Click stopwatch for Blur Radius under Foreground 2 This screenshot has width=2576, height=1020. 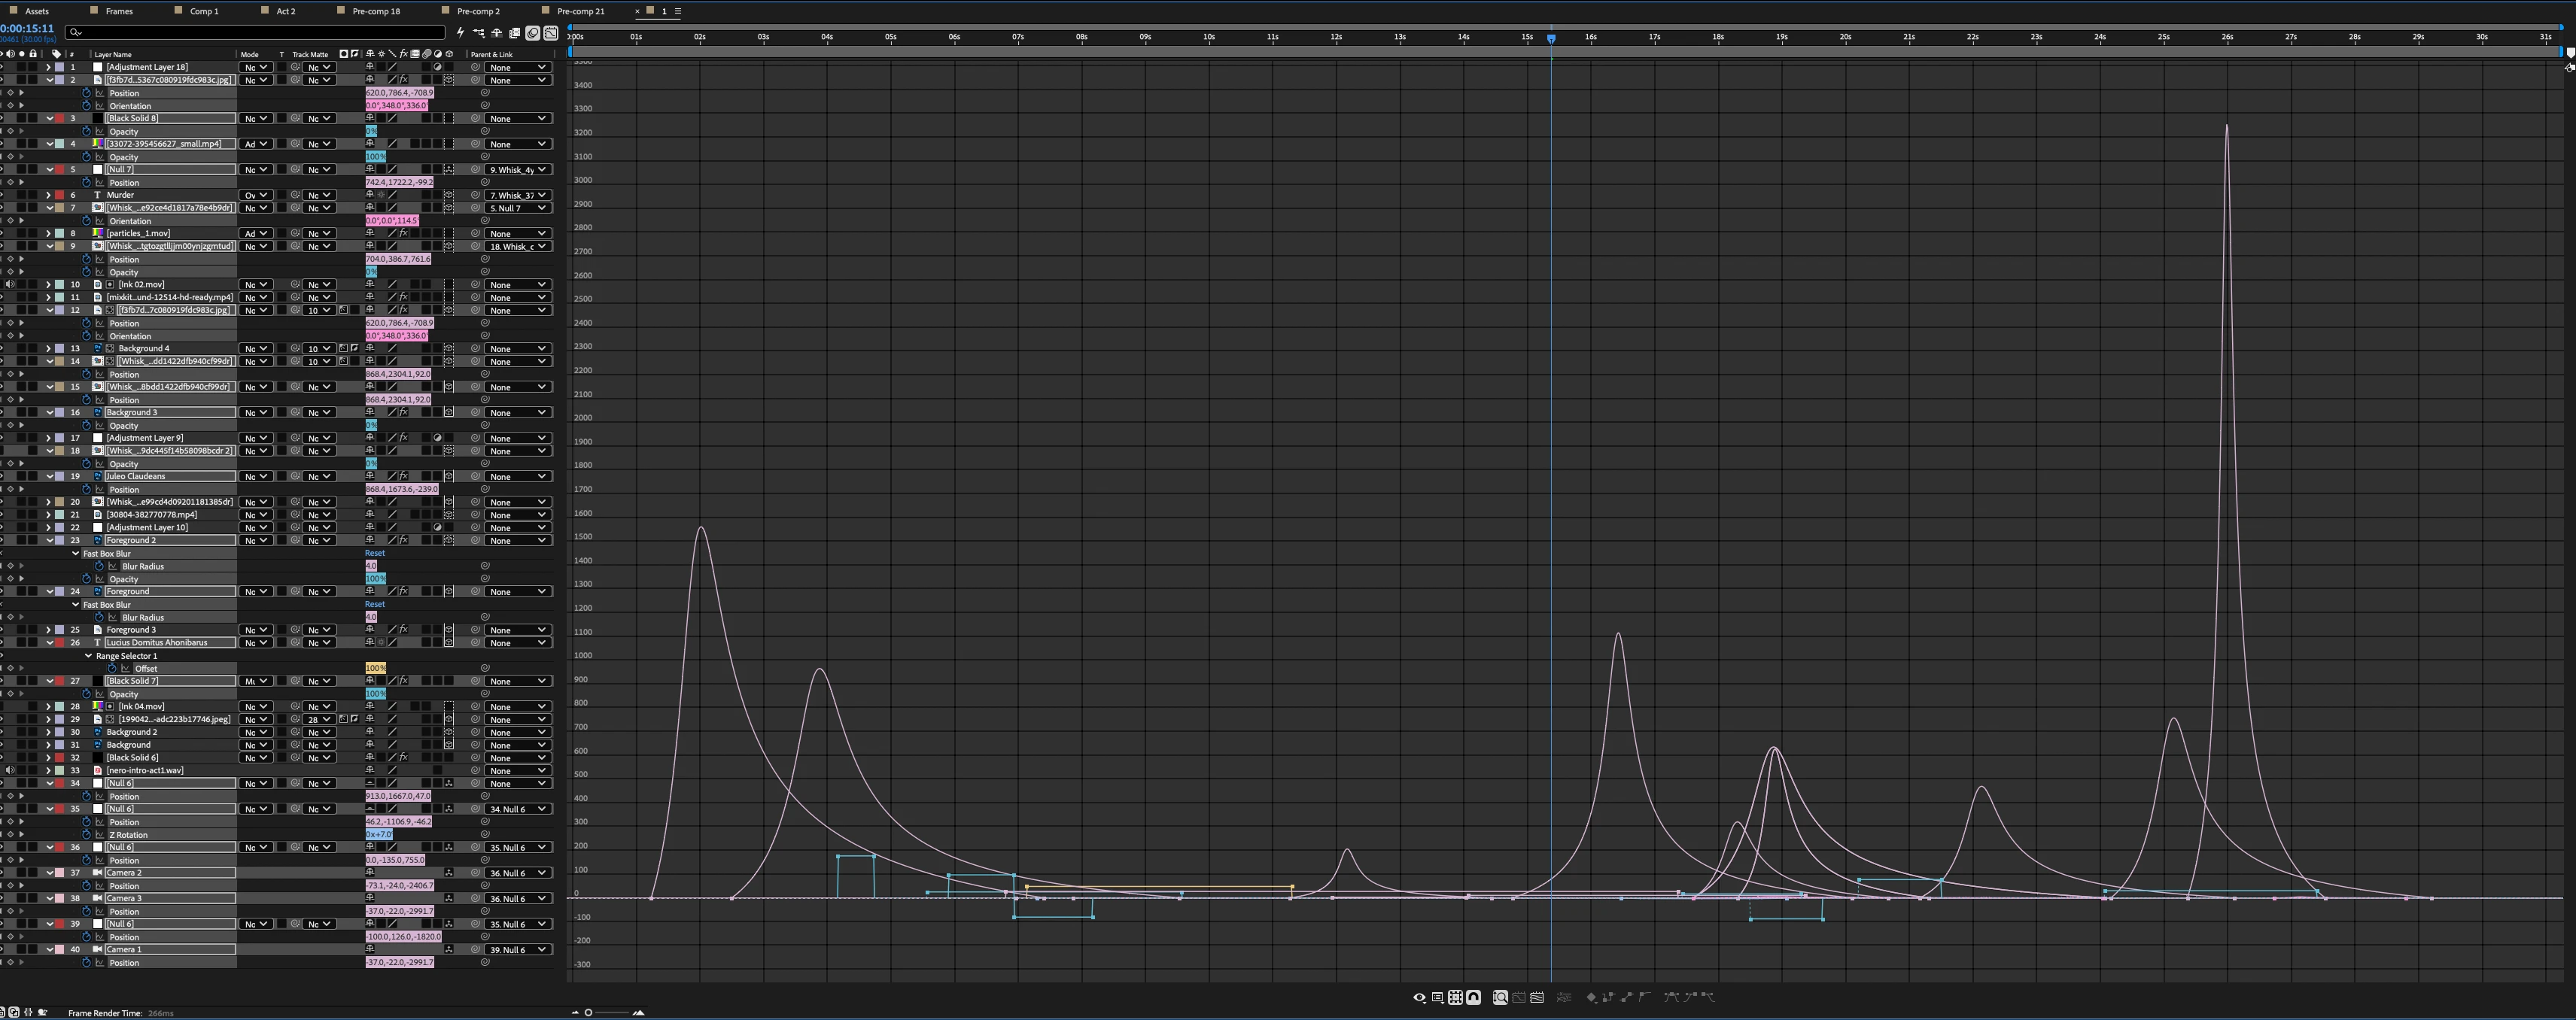99,566
